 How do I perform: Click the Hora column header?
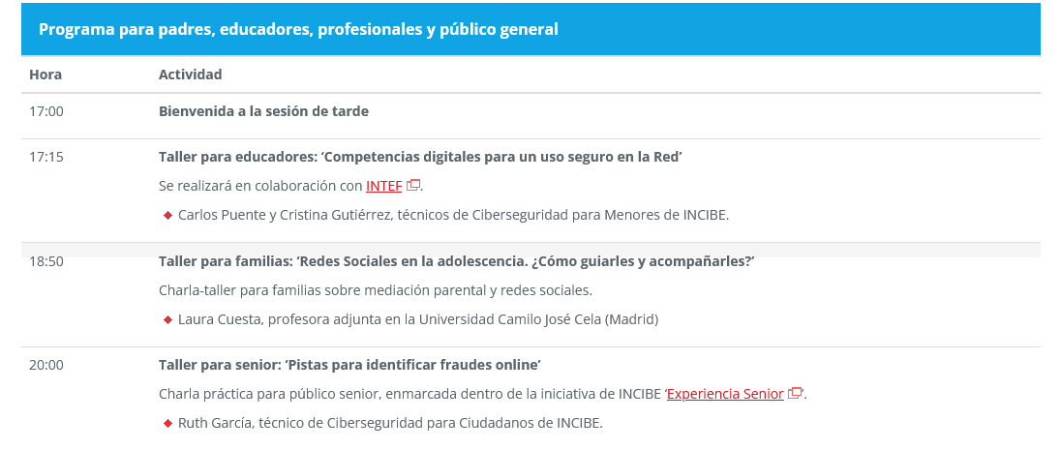click(x=45, y=75)
